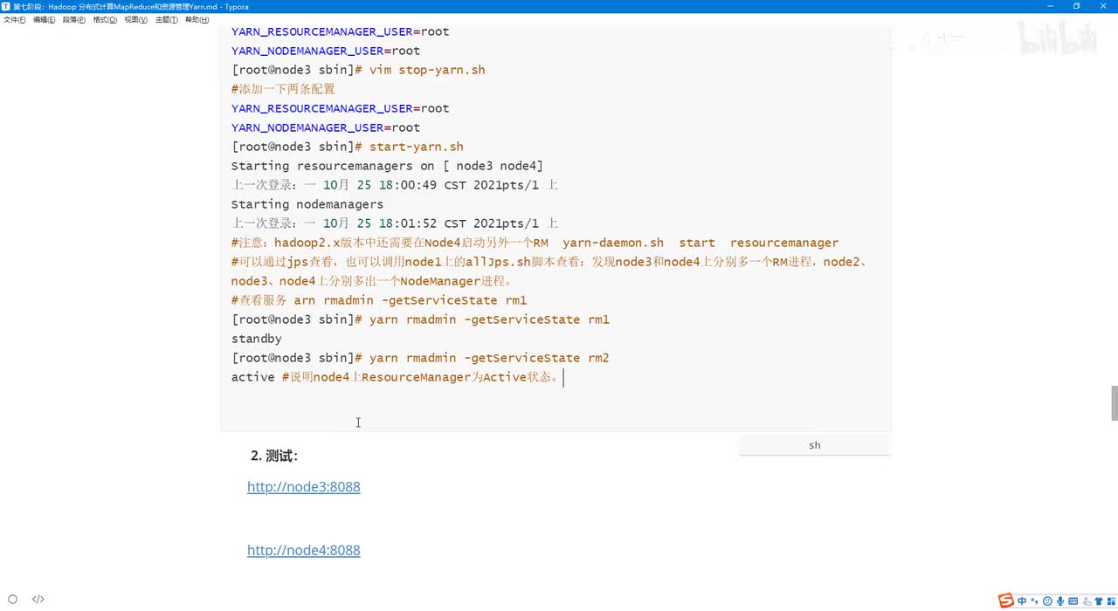Open the 格式(O) menu
This screenshot has height=611, width=1118.
[x=105, y=19]
